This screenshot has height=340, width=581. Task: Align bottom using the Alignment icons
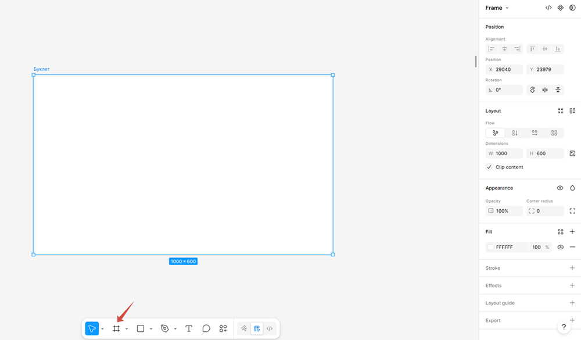tap(558, 49)
